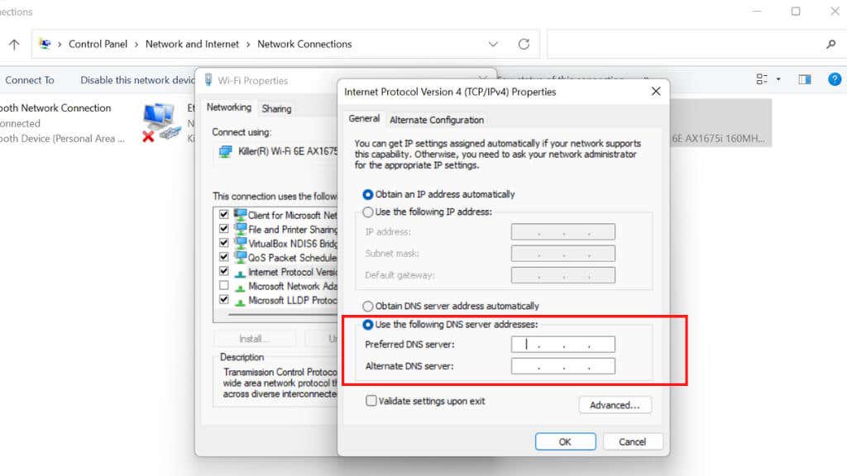This screenshot has width=847, height=476.
Task: Toggle the preview pane icon
Action: (x=803, y=79)
